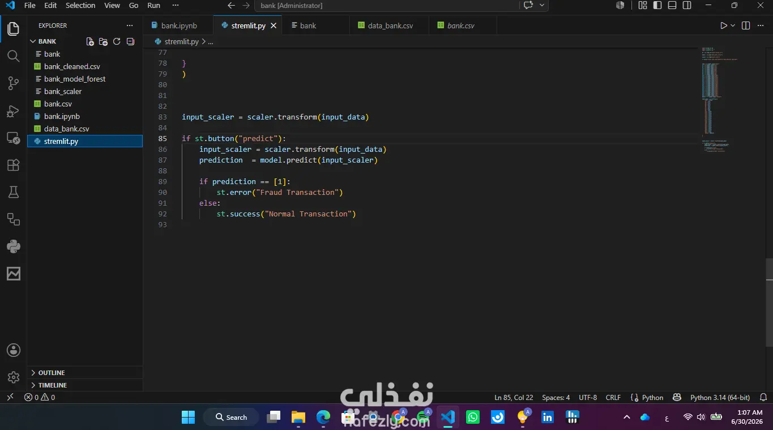This screenshot has width=773, height=430.
Task: Open the Run menu
Action: click(153, 6)
